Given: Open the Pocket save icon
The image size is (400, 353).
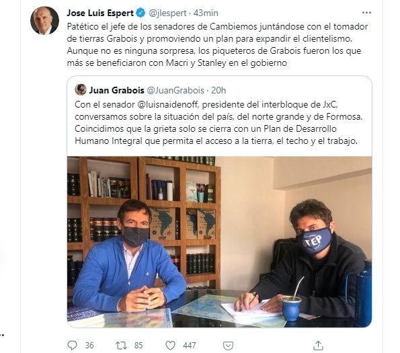Looking at the screenshot, I should (228, 346).
